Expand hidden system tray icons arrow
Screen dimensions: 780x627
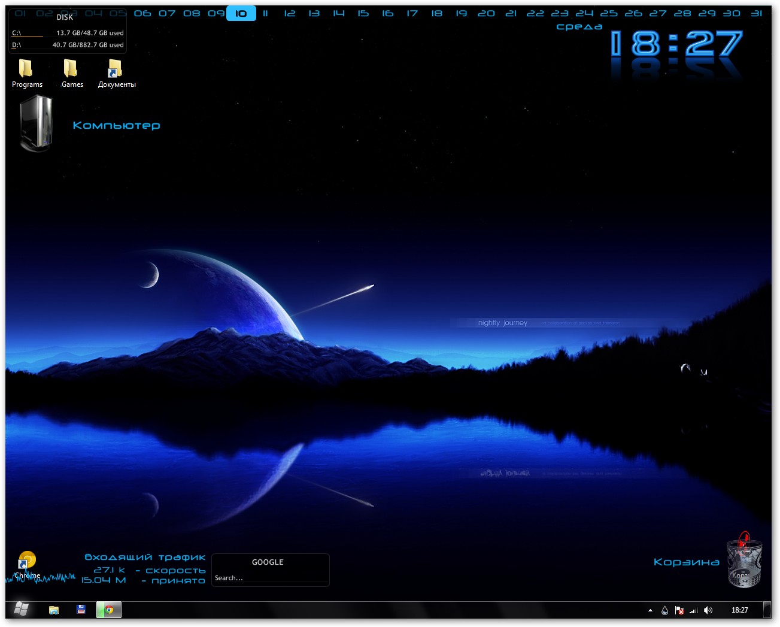pos(650,610)
